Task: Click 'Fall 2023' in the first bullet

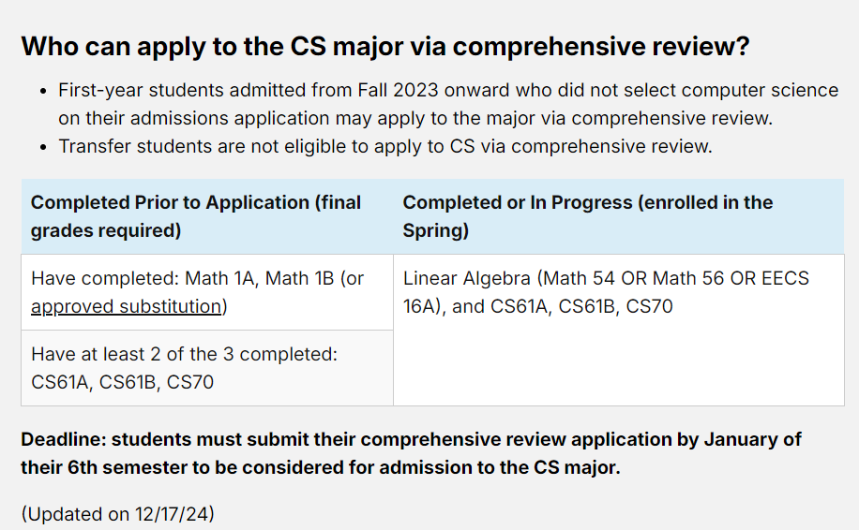Action: (x=398, y=90)
